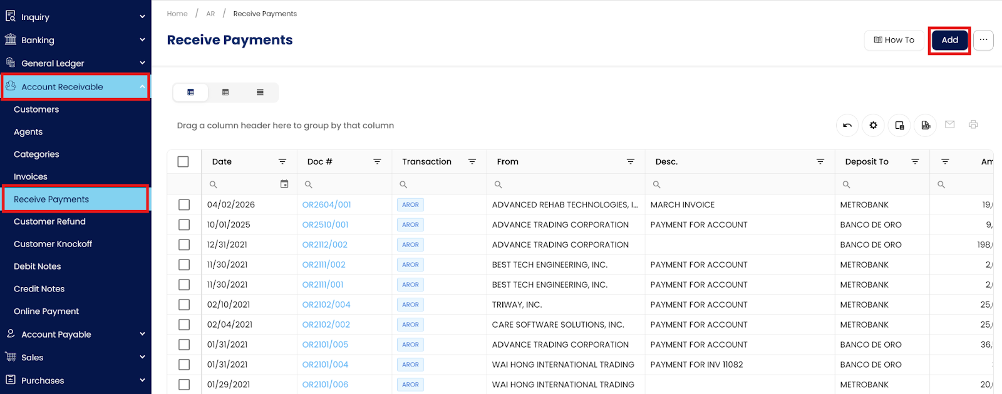Check the row for OR2102/004
1002x394 pixels.
(184, 305)
